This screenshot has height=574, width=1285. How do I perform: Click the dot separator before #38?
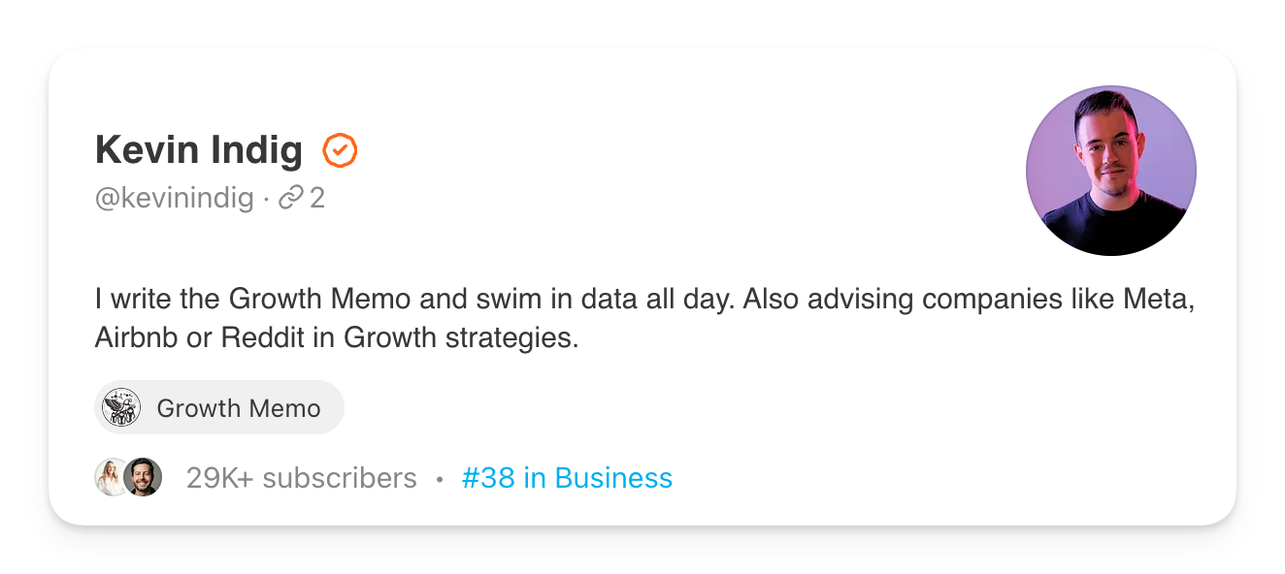(x=440, y=479)
